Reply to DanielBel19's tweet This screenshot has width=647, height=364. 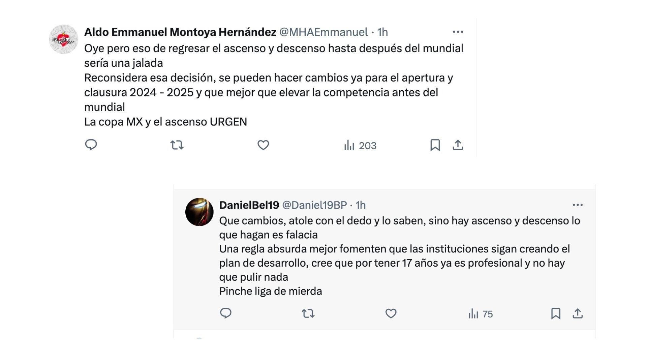226,313
